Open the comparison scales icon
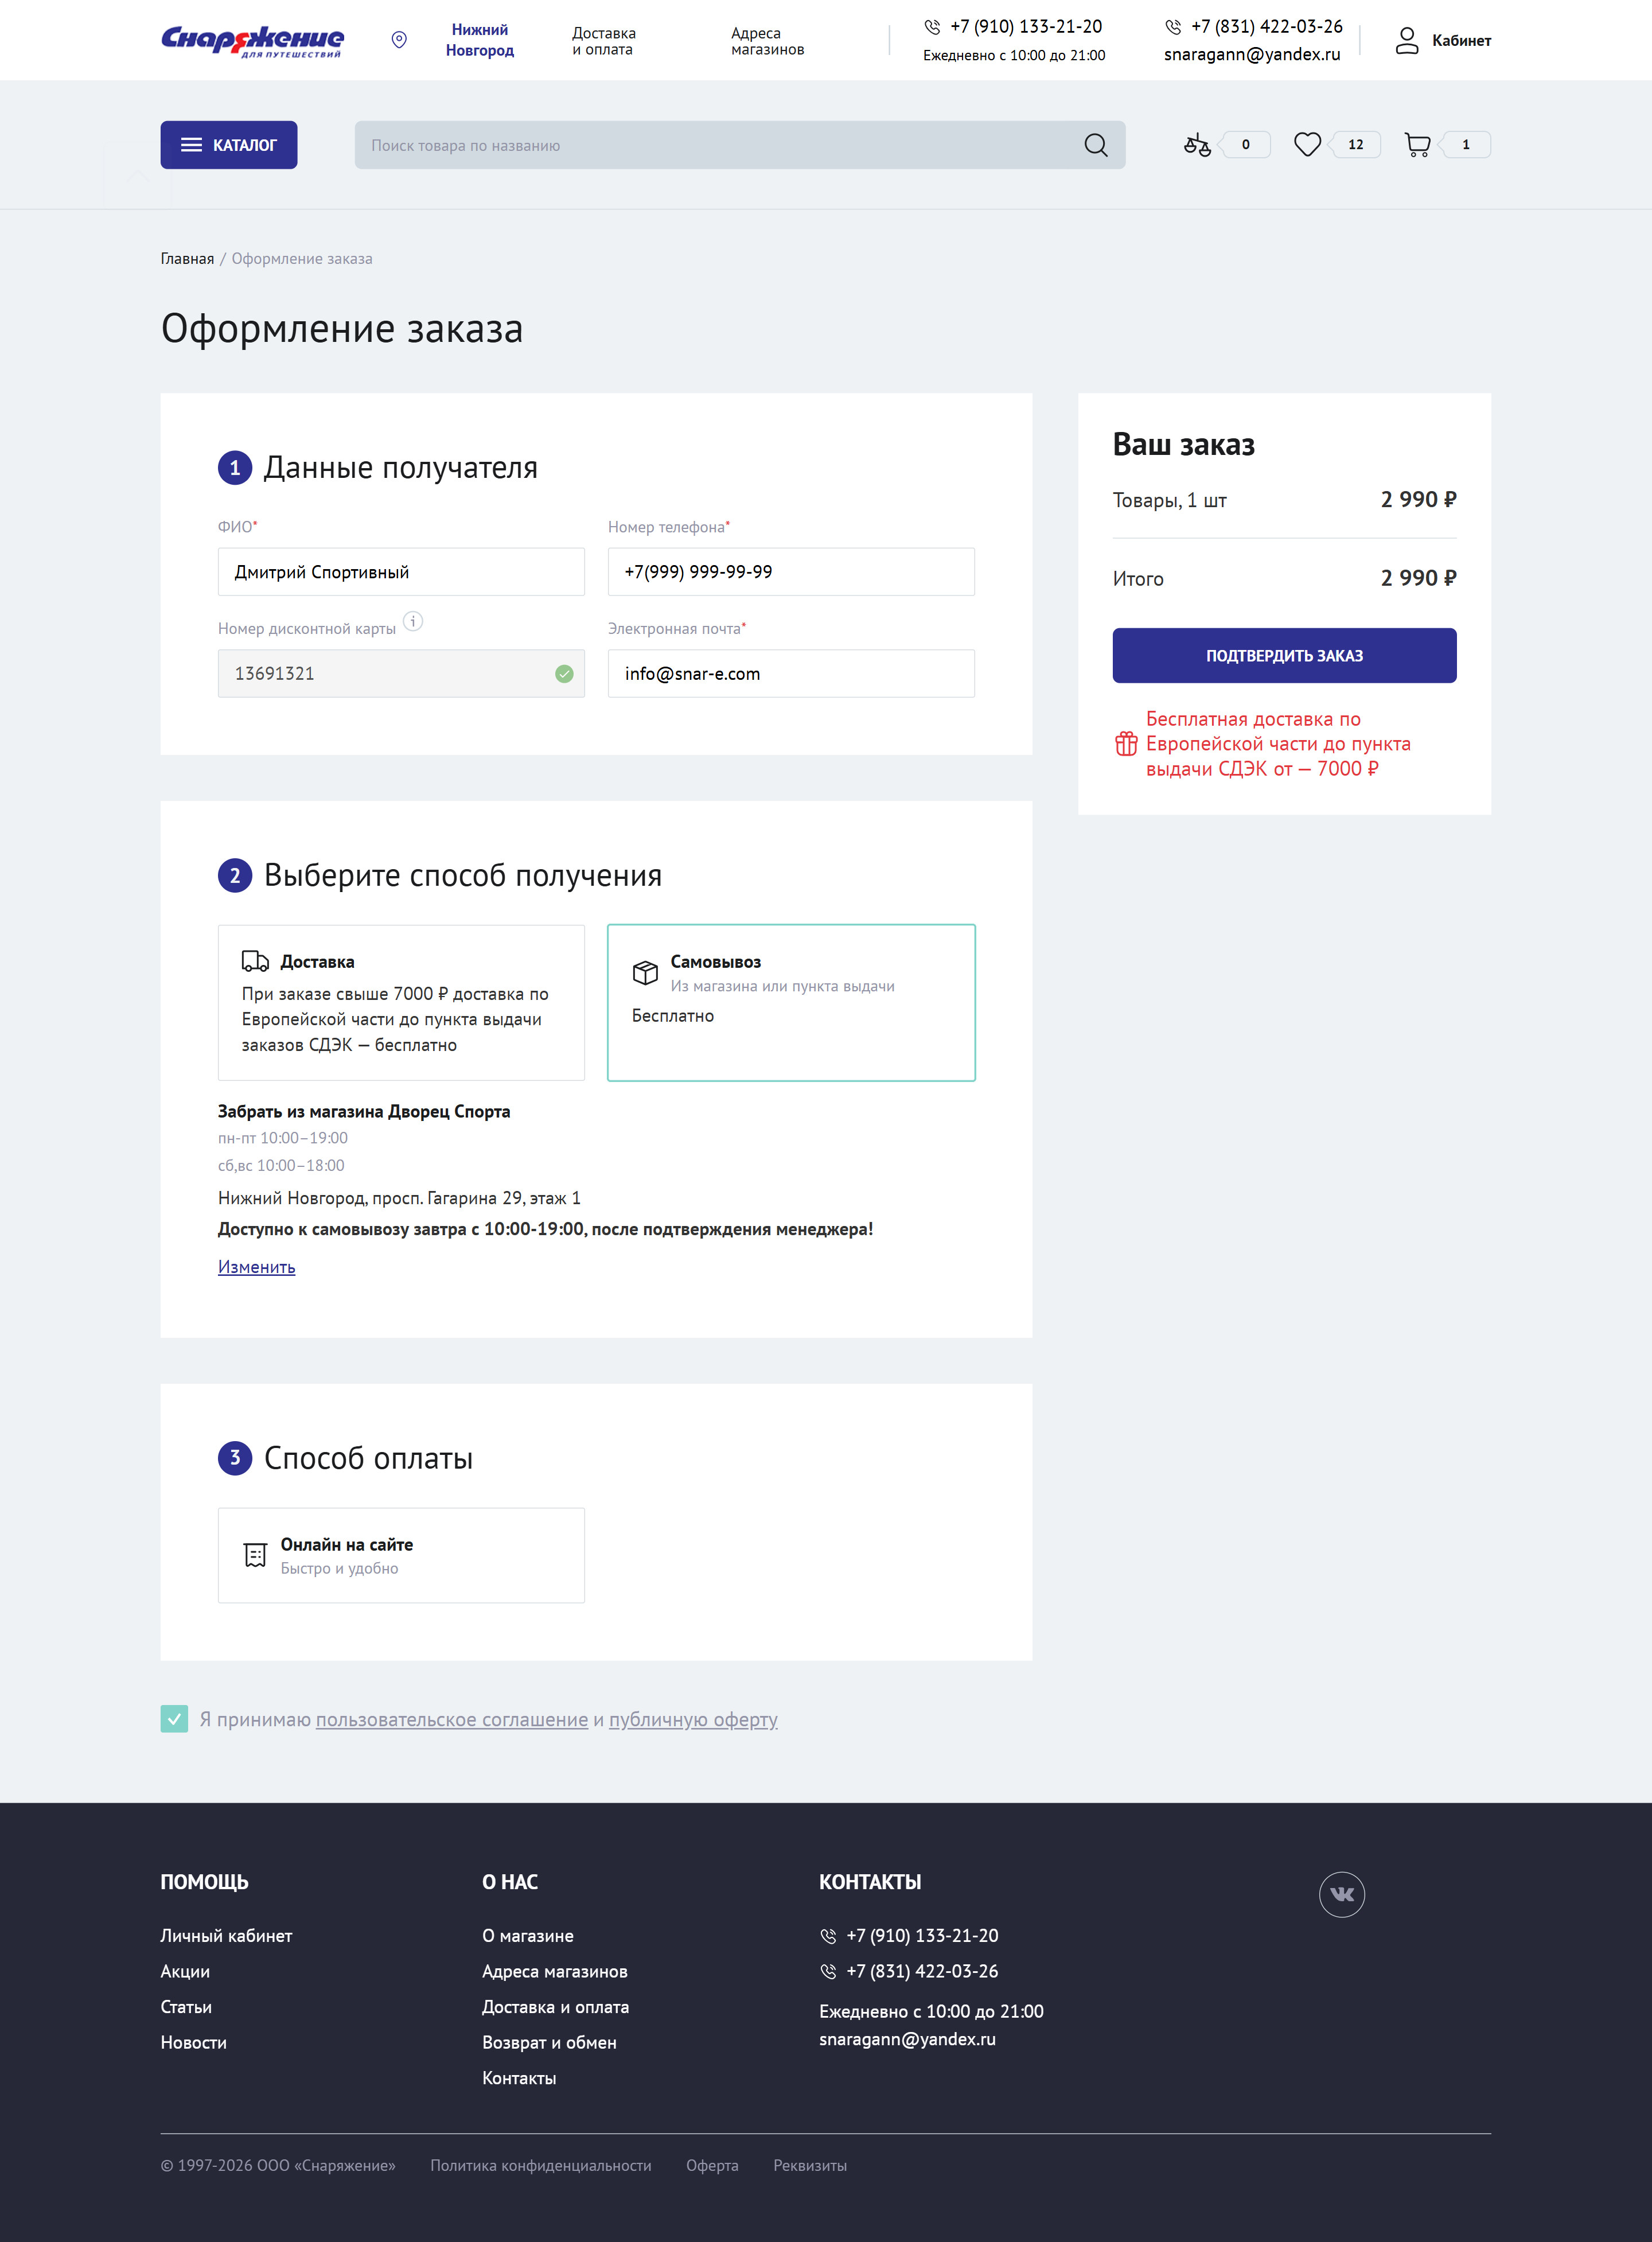Viewport: 1652px width, 2242px height. tap(1197, 145)
